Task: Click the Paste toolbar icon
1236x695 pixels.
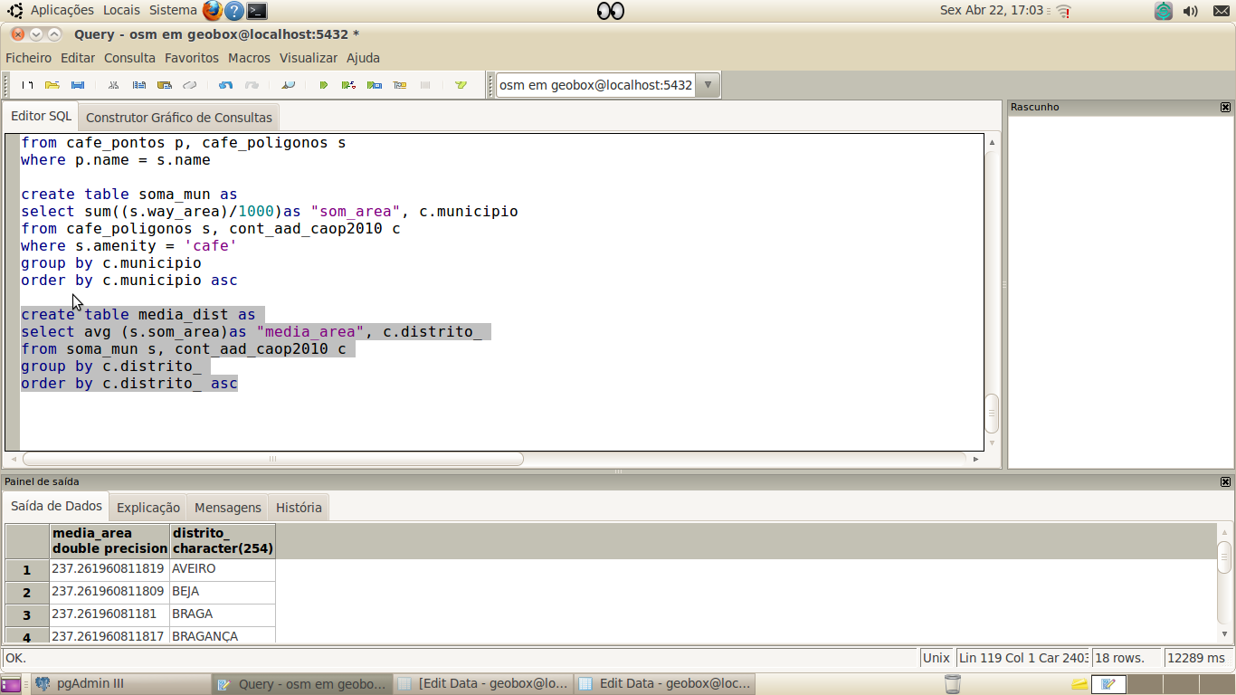Action: pyautogui.click(x=165, y=85)
